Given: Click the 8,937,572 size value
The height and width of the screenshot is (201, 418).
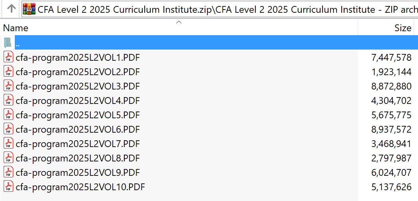Looking at the screenshot, I should click(391, 129).
